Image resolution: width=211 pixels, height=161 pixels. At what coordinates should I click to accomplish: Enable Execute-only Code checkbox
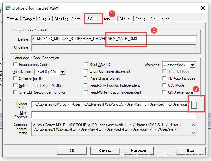(15, 65)
